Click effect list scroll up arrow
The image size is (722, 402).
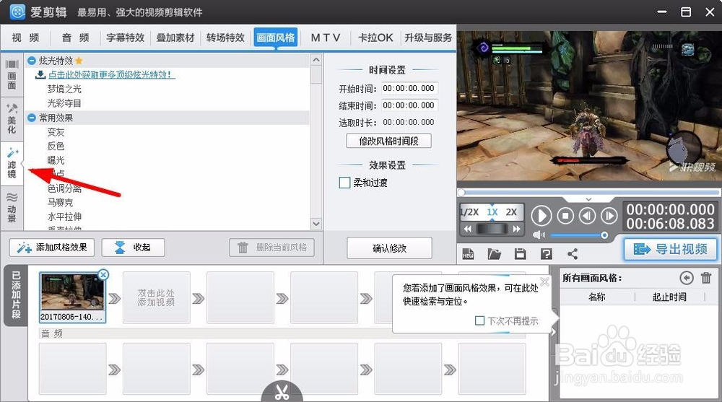click(x=316, y=60)
